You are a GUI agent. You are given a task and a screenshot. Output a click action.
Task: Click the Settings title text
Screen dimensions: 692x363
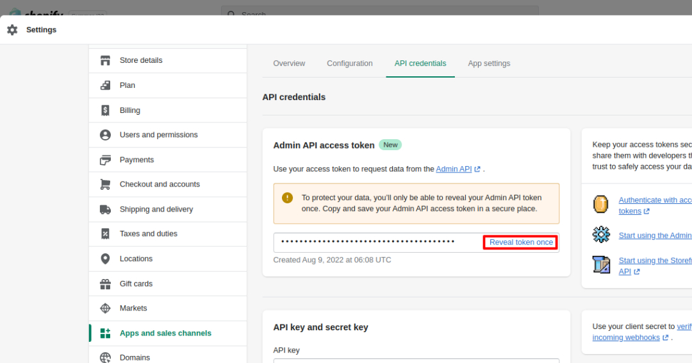(41, 30)
